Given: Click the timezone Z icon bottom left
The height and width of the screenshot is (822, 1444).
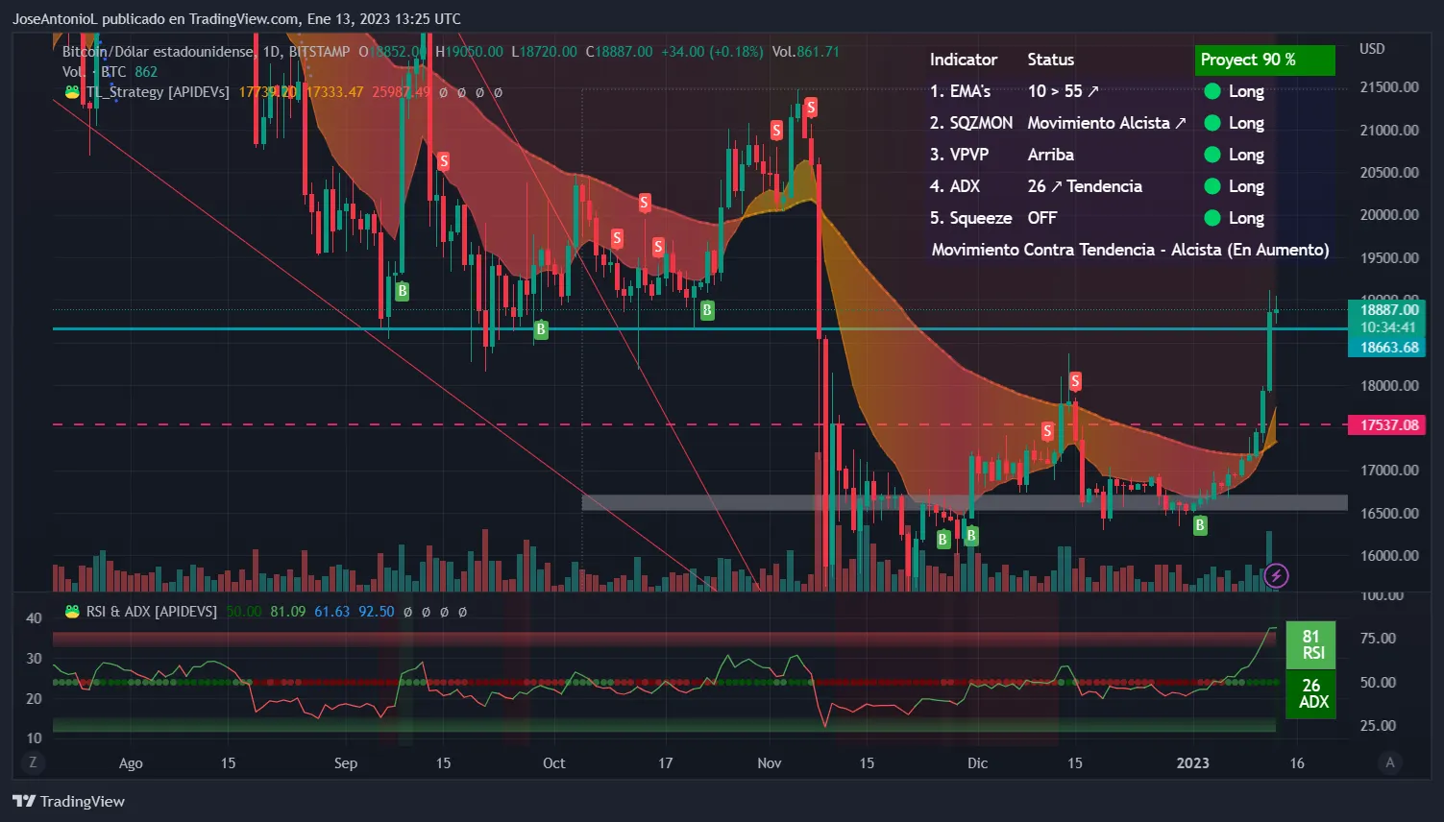Looking at the screenshot, I should click(33, 762).
